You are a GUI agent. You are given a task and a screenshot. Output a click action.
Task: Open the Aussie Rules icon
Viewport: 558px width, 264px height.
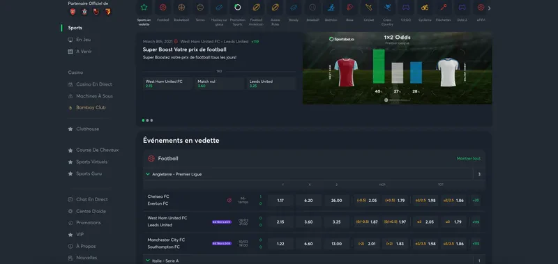[275, 7]
